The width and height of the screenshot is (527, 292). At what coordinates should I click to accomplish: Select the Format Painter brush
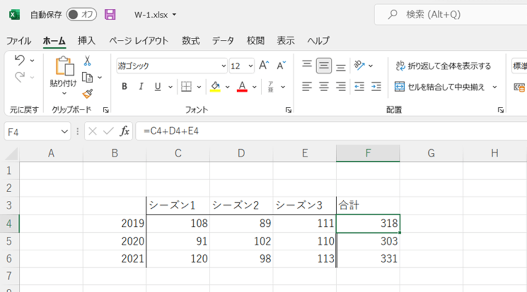click(x=88, y=93)
